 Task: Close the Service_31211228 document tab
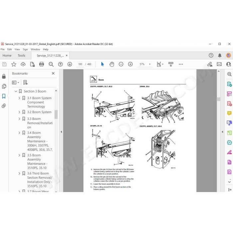pos(67,56)
